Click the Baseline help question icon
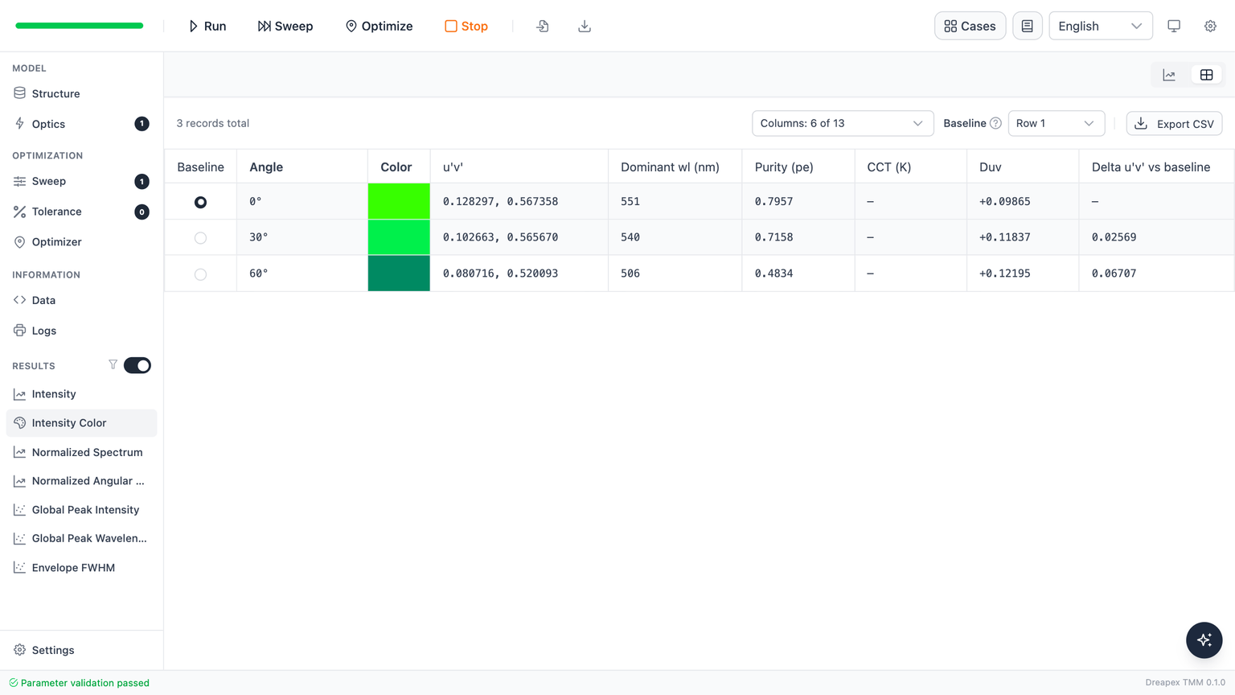This screenshot has width=1235, height=695. [995, 123]
